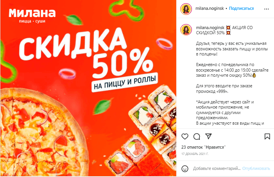This screenshot has width=274, height=177.
Task: Follow account via Подписаться link
Action: point(241,8)
